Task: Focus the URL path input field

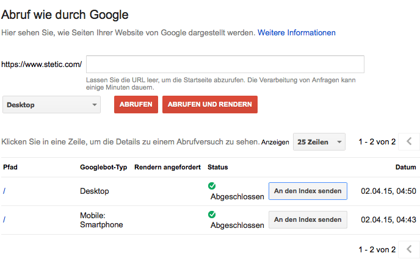Action: point(225,64)
